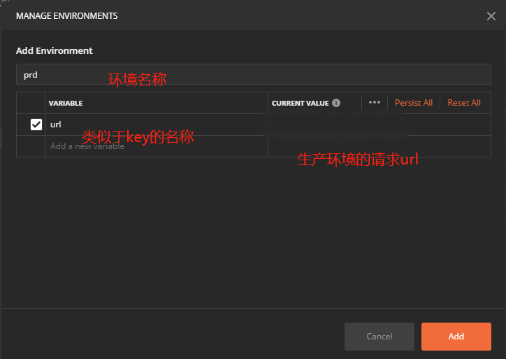This screenshot has height=359, width=506.
Task: Uncheck the url variable checkbox
Action: 36,125
